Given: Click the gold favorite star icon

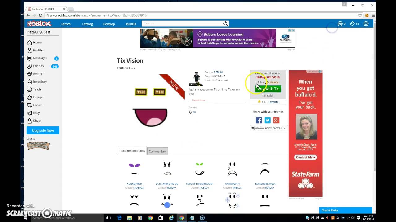Looking at the screenshot, I should tap(259, 101).
